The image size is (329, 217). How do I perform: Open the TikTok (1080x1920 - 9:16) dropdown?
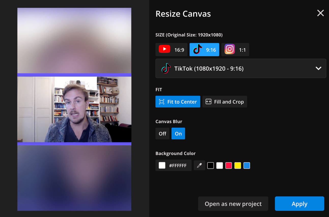pos(240,68)
